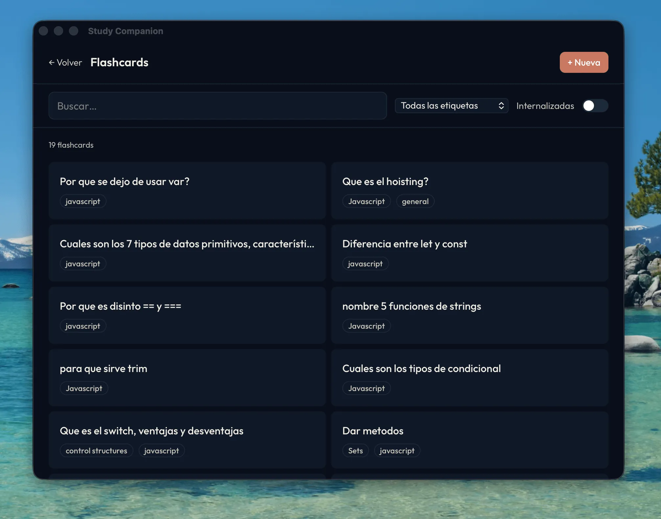Screen dimensions: 661x519
Task: Click the Javascript tag on the trim card
Action: pos(84,388)
